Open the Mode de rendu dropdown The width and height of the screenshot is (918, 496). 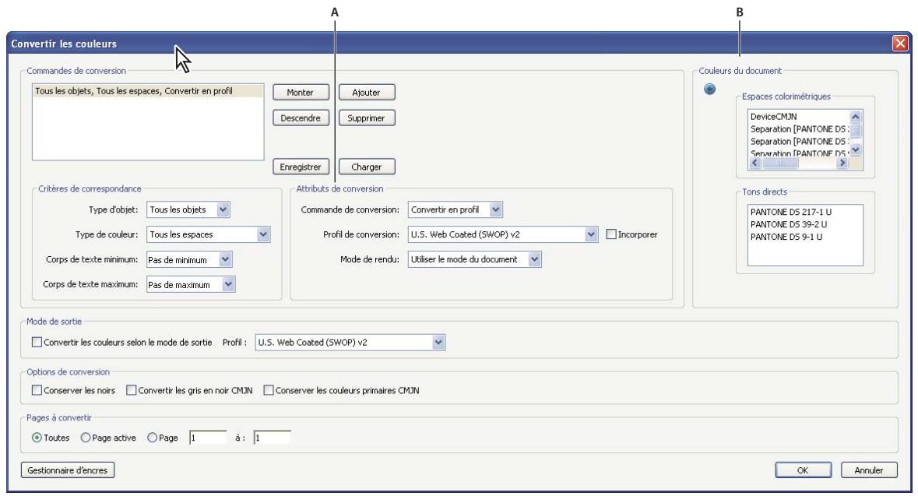coord(534,259)
